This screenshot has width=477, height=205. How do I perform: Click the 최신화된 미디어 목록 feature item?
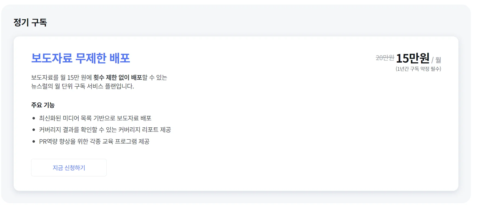(95, 118)
